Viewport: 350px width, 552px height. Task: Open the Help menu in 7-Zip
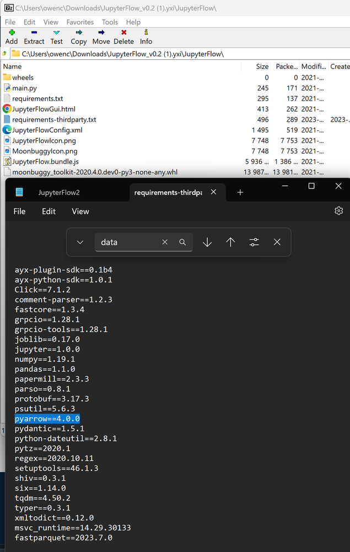pos(133,22)
